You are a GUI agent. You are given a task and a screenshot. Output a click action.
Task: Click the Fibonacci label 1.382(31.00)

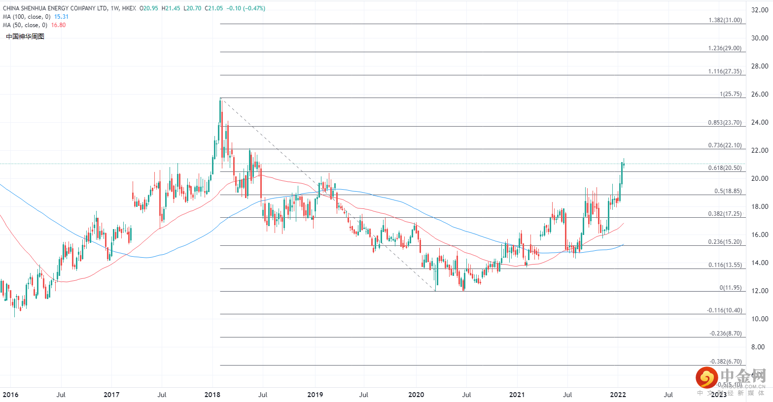tap(725, 20)
